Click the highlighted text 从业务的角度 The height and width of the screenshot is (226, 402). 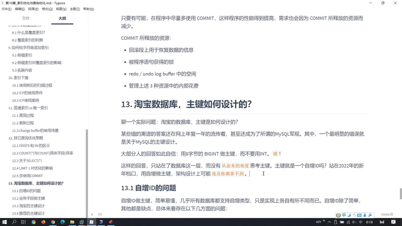235,166
